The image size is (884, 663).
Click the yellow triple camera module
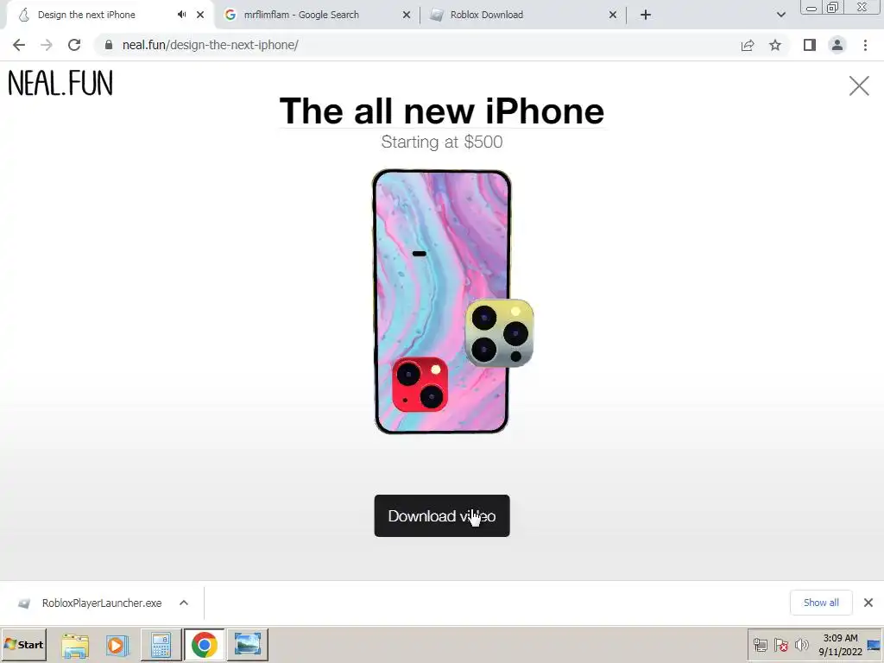pos(499,333)
